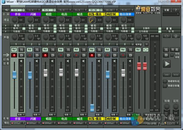Click the speaker icon on channel 4 meter
The width and height of the screenshot is (183, 130).
(x=68, y=61)
